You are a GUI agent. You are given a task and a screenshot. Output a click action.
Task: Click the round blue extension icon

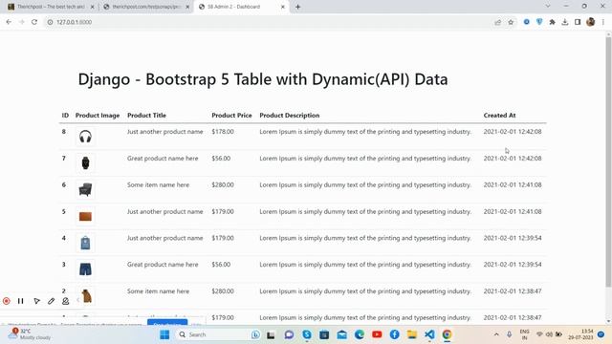click(x=527, y=22)
